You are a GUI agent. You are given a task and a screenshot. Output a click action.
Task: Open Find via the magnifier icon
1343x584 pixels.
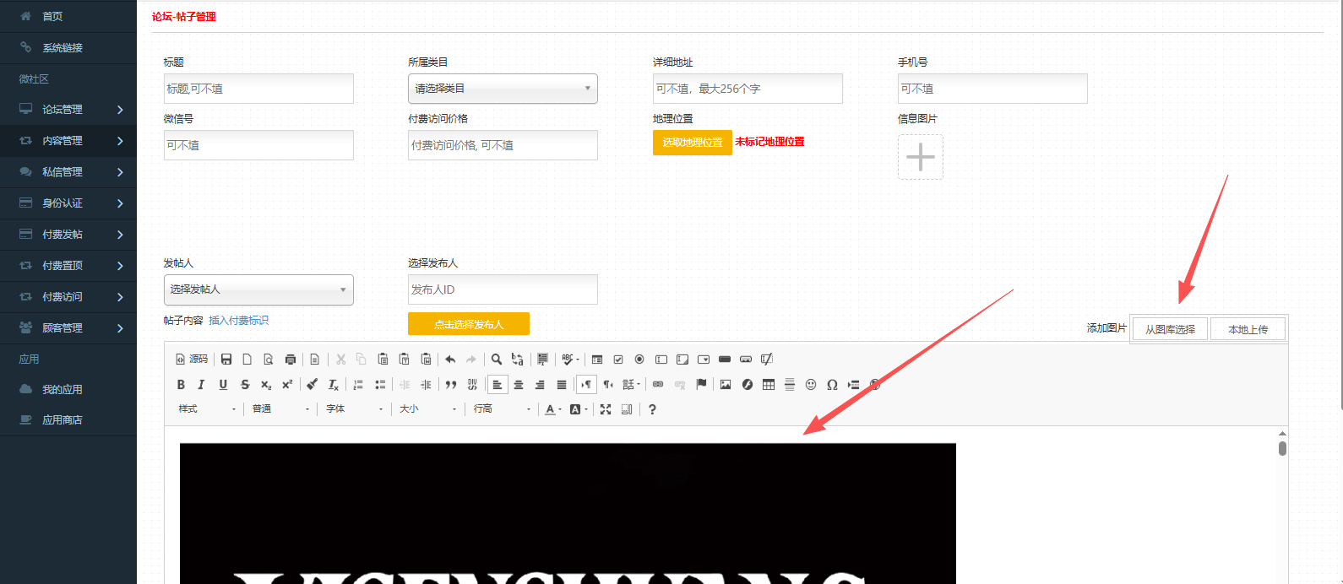pyautogui.click(x=497, y=360)
